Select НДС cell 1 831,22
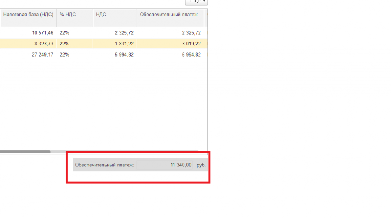 coord(115,44)
